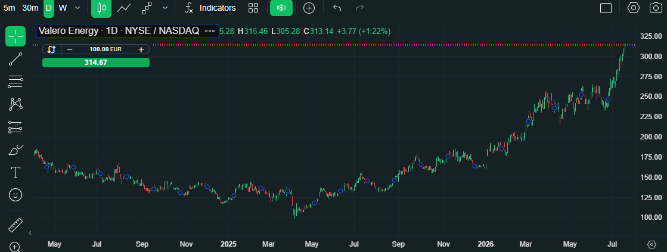This screenshot has width=667, height=252.
Task: Open the Valero Energy options menu
Action: (x=210, y=31)
